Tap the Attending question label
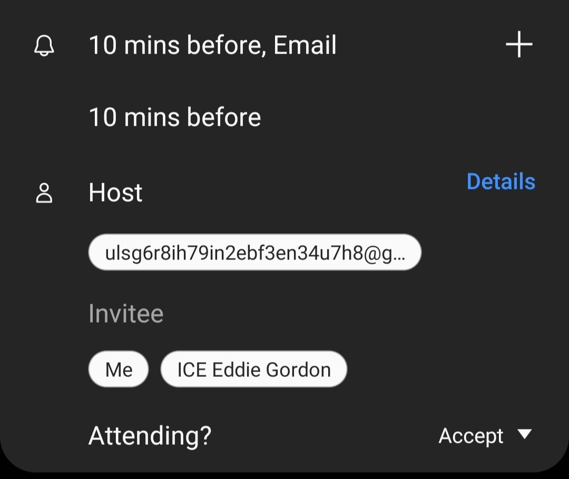Viewport: 569px width, 479px height. point(149,436)
